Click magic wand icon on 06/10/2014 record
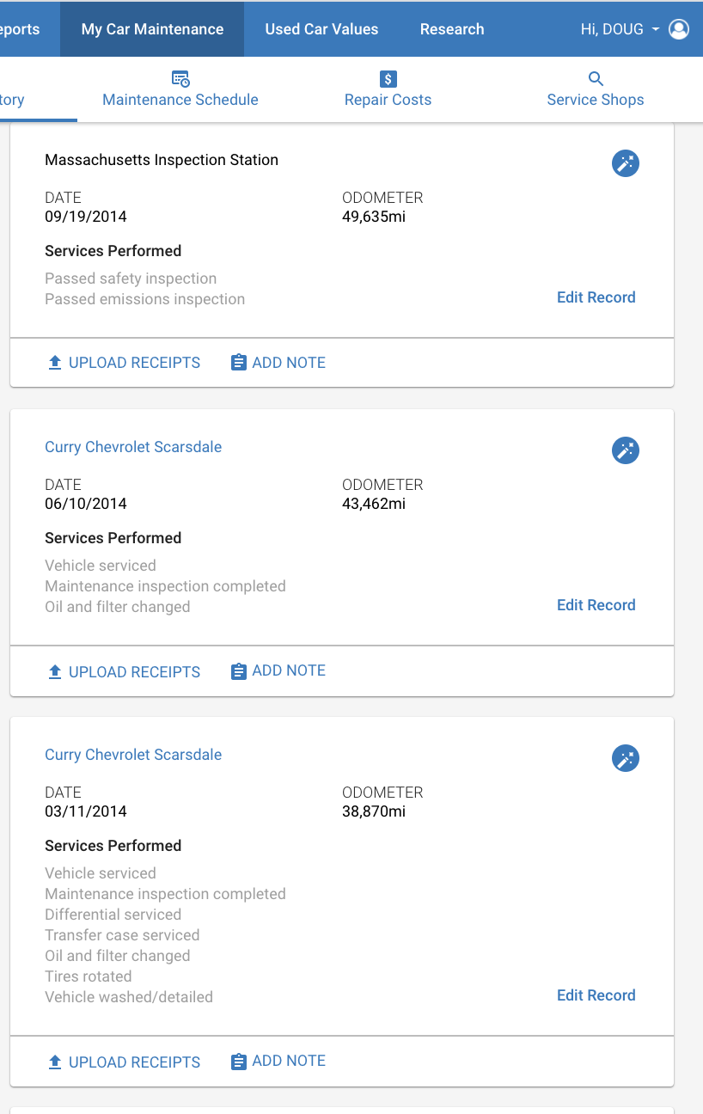The width and height of the screenshot is (703, 1114). pyautogui.click(x=626, y=450)
